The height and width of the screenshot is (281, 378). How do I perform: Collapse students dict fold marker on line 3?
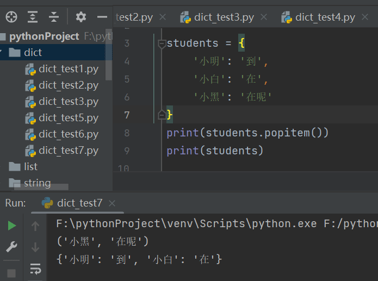point(162,43)
